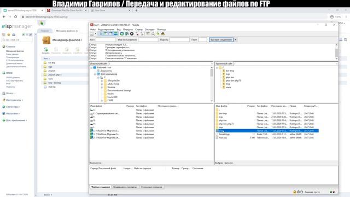This screenshot has width=350, height=197.
Task: Expand the $Recycle.Bin folder node
Action: click(102, 80)
